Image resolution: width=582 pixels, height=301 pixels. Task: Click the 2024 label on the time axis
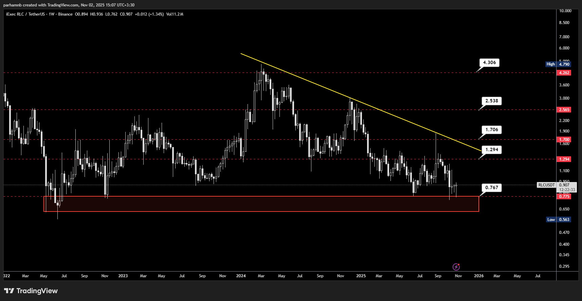(241, 276)
